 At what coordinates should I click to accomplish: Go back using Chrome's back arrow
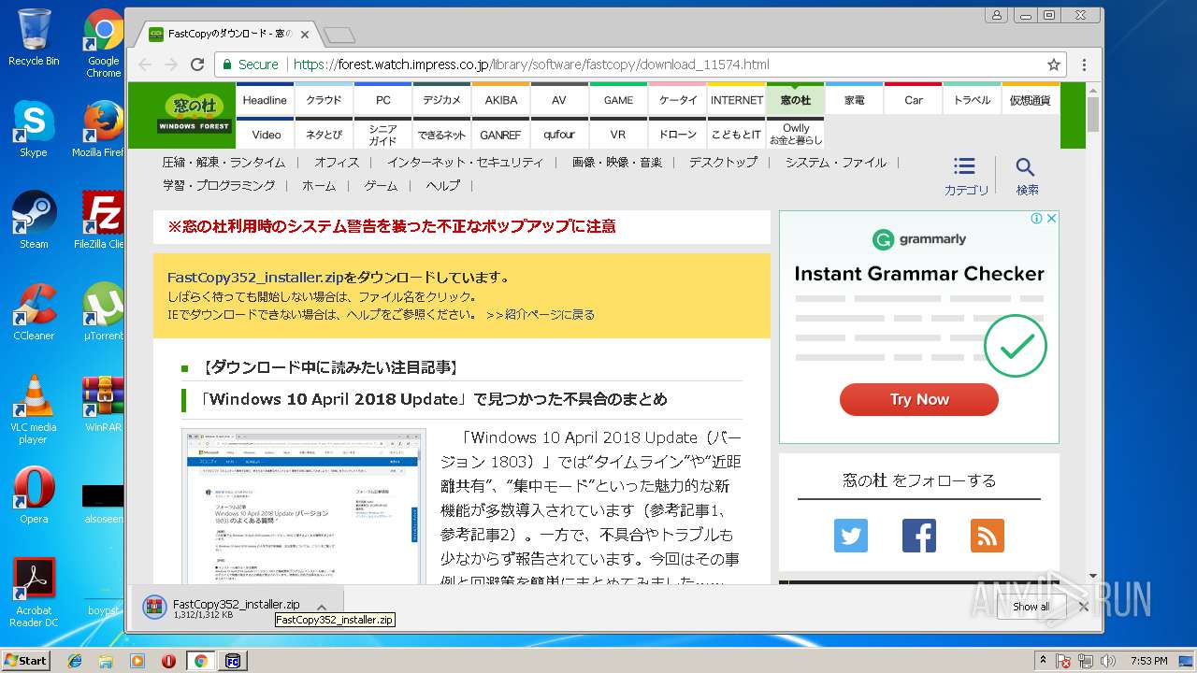[145, 64]
